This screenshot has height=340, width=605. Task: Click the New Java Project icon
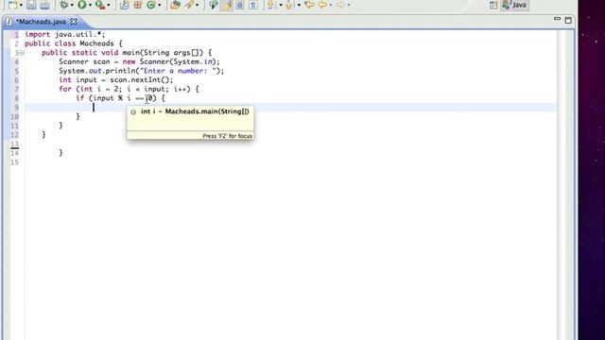(124, 5)
